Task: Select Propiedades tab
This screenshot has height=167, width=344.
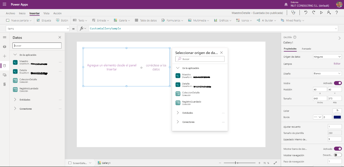Action: coord(290,49)
